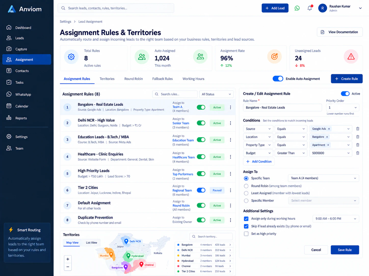Image resolution: width=369 pixels, height=276 pixels.
Task: Open the All Status filter dropdown
Action: pos(216,94)
